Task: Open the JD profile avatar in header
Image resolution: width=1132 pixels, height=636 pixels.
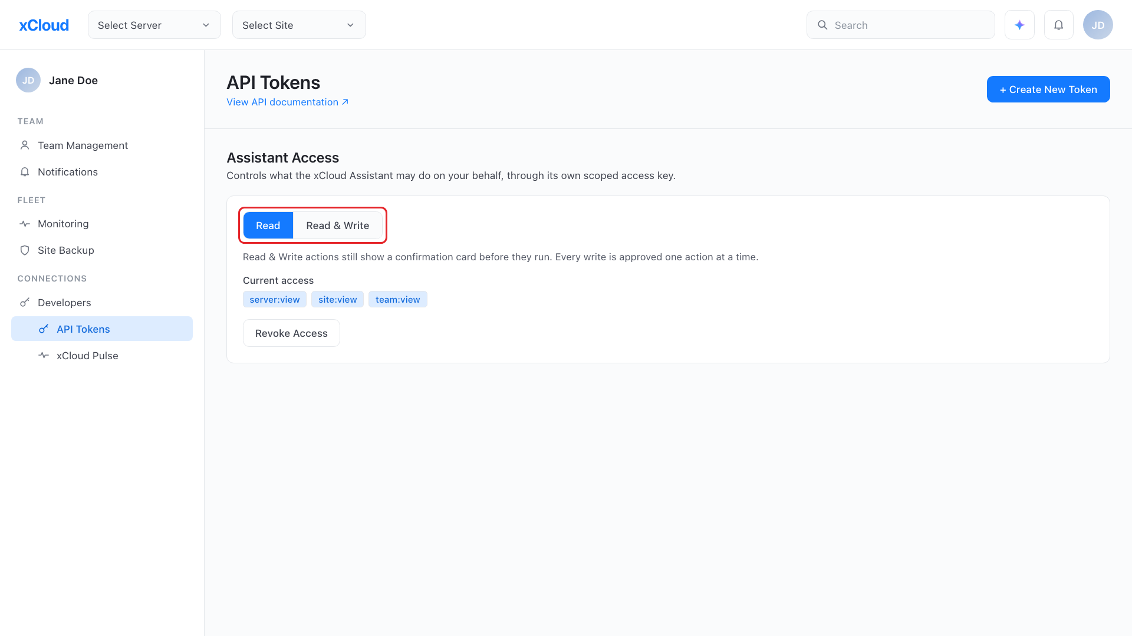Action: pos(1098,25)
